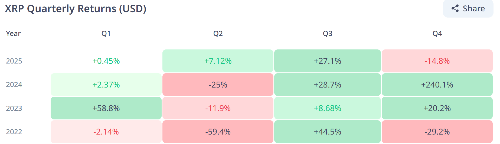This screenshot has height=144, width=500.
Task: Click the +44.5% cell for Q3 2022
Action: 328,132
